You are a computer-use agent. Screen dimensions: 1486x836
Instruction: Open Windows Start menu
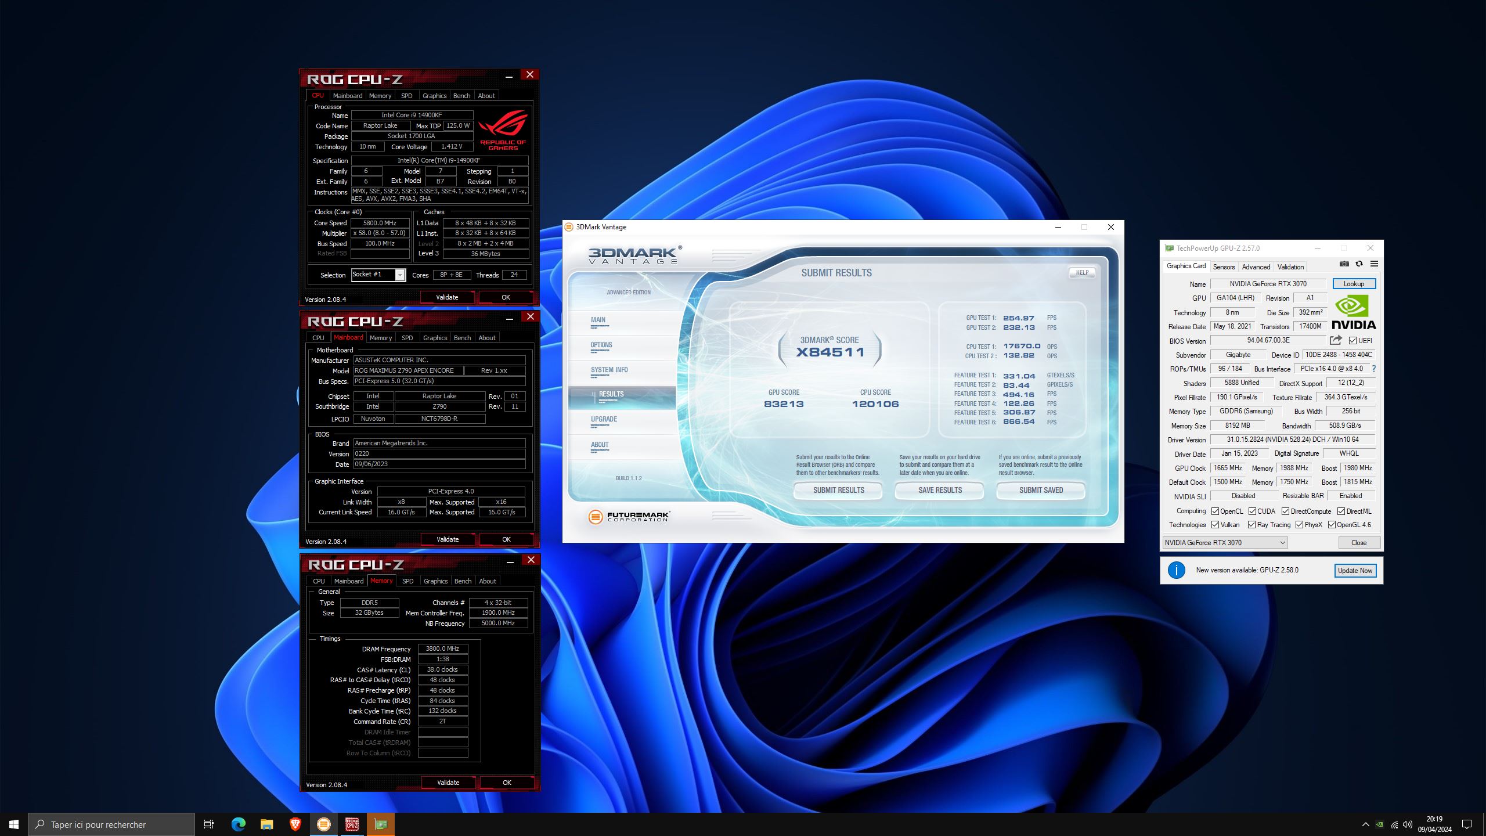(x=14, y=824)
